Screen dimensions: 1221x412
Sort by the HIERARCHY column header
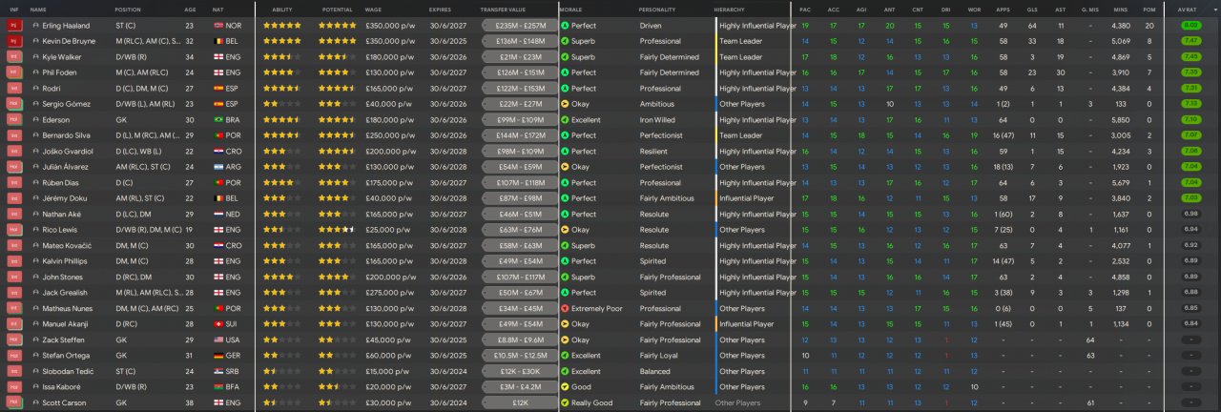(x=729, y=9)
